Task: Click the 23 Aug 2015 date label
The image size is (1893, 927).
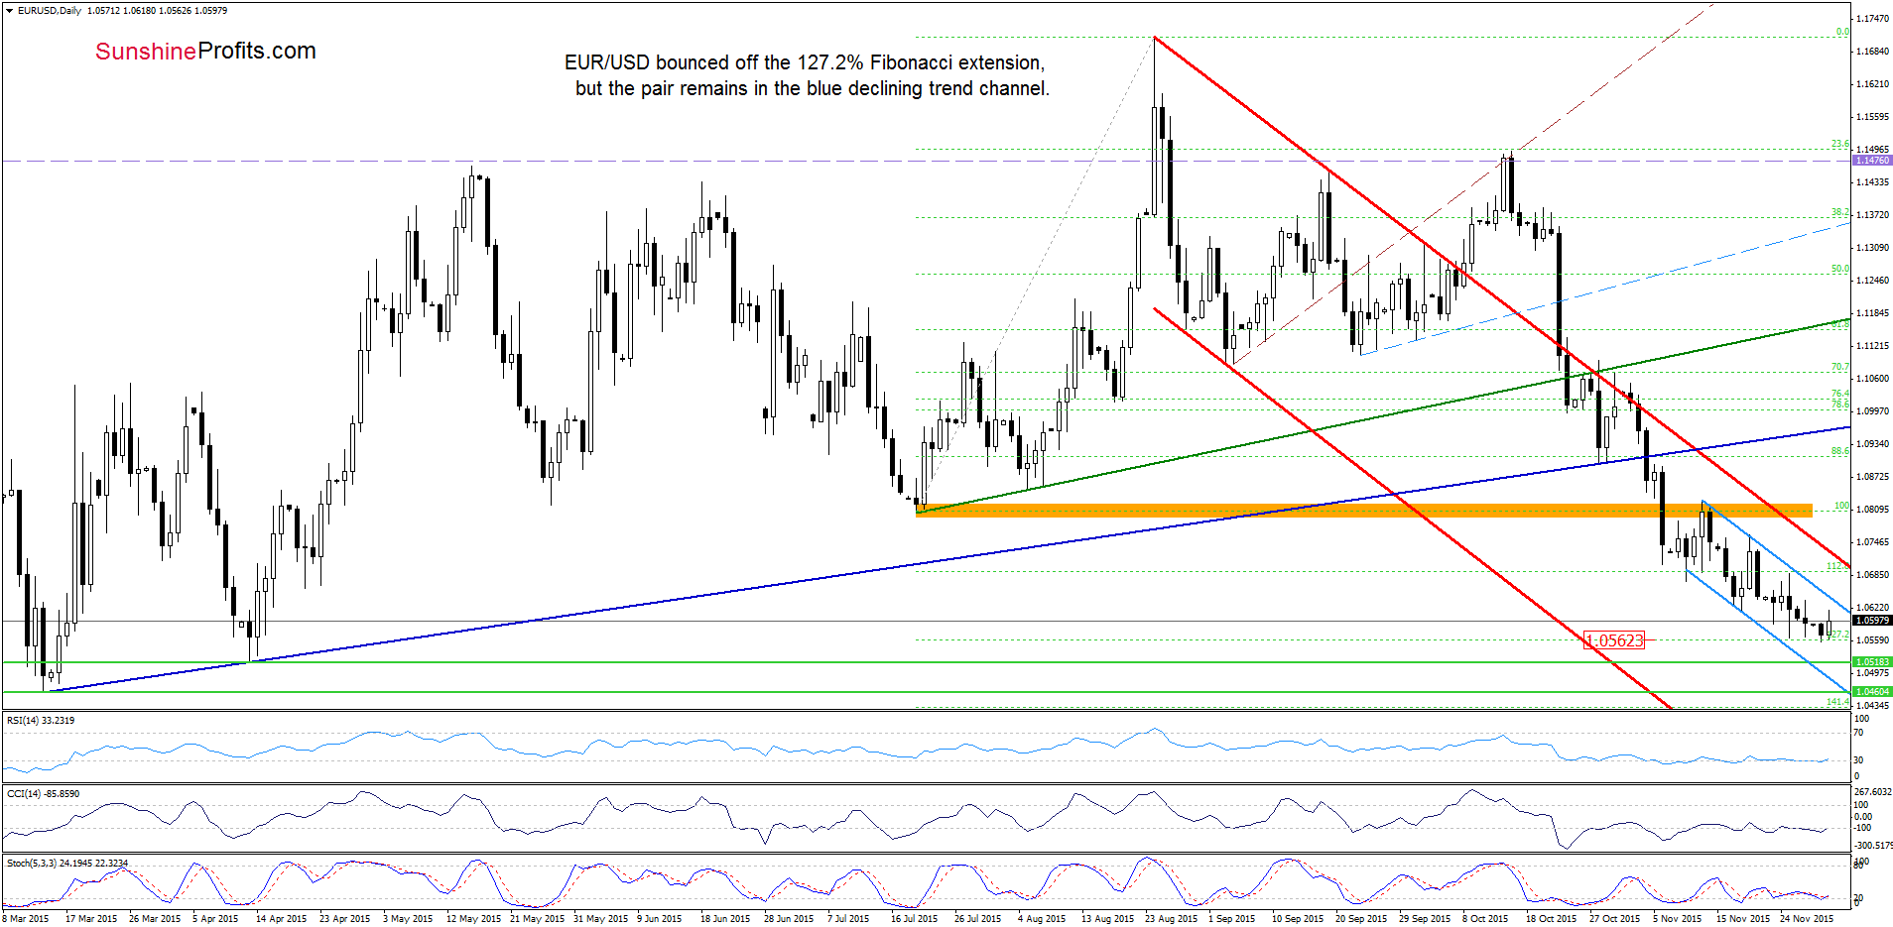Action: point(1171,919)
